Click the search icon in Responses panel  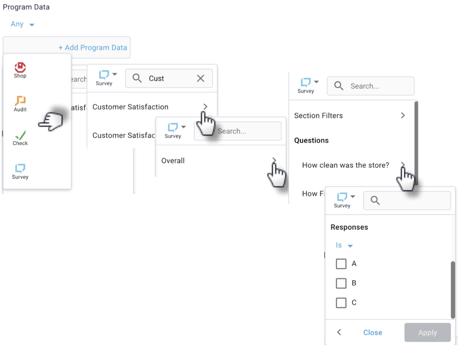tap(375, 200)
